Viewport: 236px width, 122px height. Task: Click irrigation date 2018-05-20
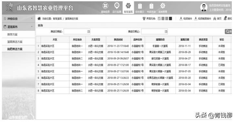click(x=185, y=78)
